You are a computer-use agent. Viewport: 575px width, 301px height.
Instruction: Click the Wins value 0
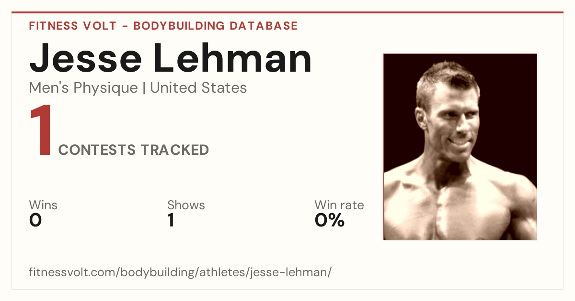[x=35, y=220]
